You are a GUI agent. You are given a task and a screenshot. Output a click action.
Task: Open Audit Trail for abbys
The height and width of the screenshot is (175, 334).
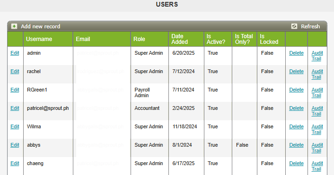[x=317, y=148]
